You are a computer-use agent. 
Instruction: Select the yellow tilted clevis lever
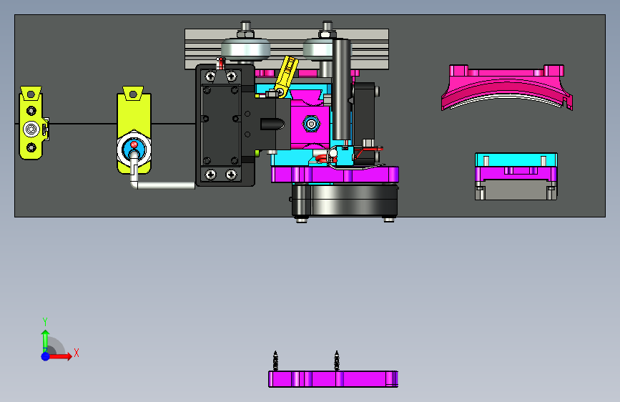[286, 75]
